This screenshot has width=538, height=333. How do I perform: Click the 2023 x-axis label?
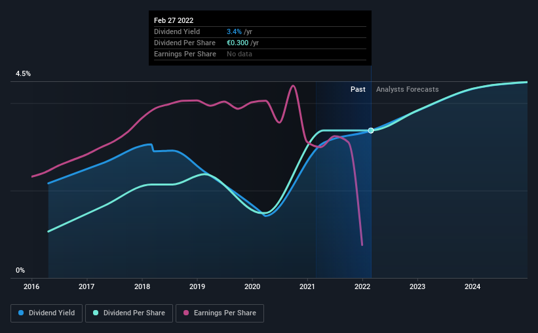[417, 286]
